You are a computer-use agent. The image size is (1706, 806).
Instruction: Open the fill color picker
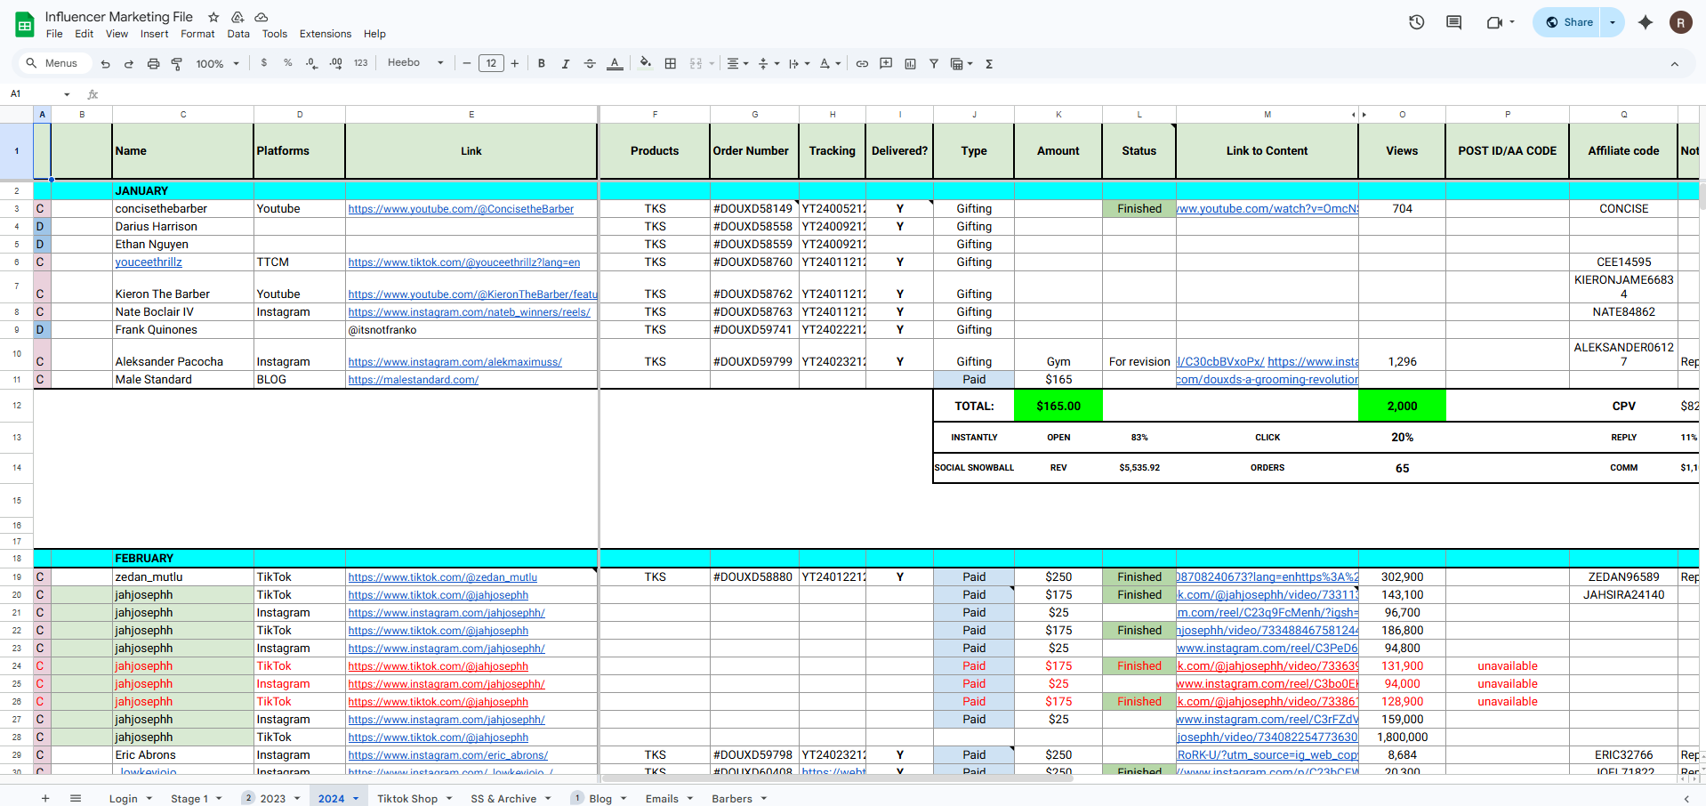tap(646, 63)
